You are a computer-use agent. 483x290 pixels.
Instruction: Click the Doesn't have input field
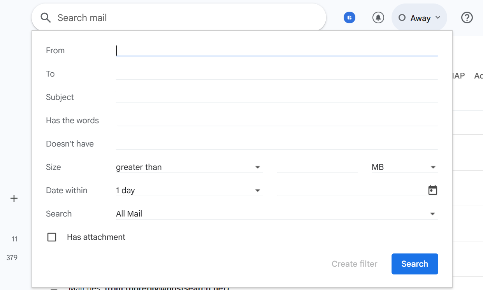coord(277,143)
